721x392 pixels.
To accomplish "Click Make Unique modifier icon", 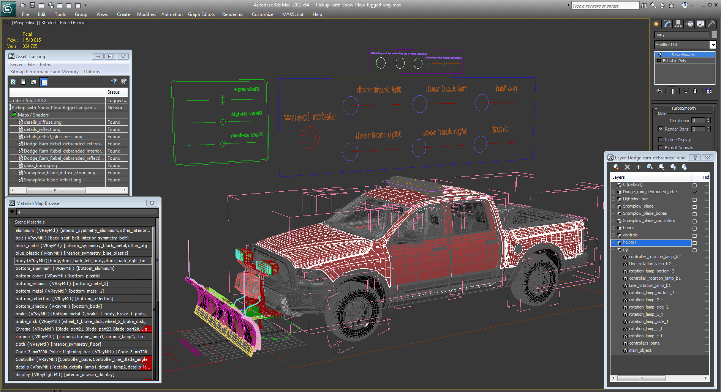I will 686,91.
